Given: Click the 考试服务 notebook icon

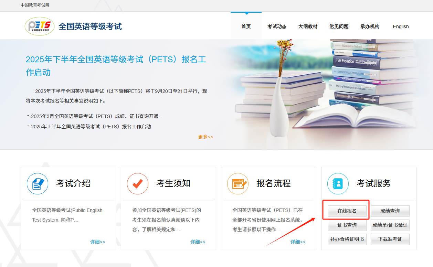Looking at the screenshot, I should coord(338,184).
